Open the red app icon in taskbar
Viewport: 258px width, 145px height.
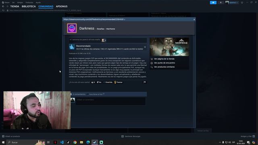[55, 142]
